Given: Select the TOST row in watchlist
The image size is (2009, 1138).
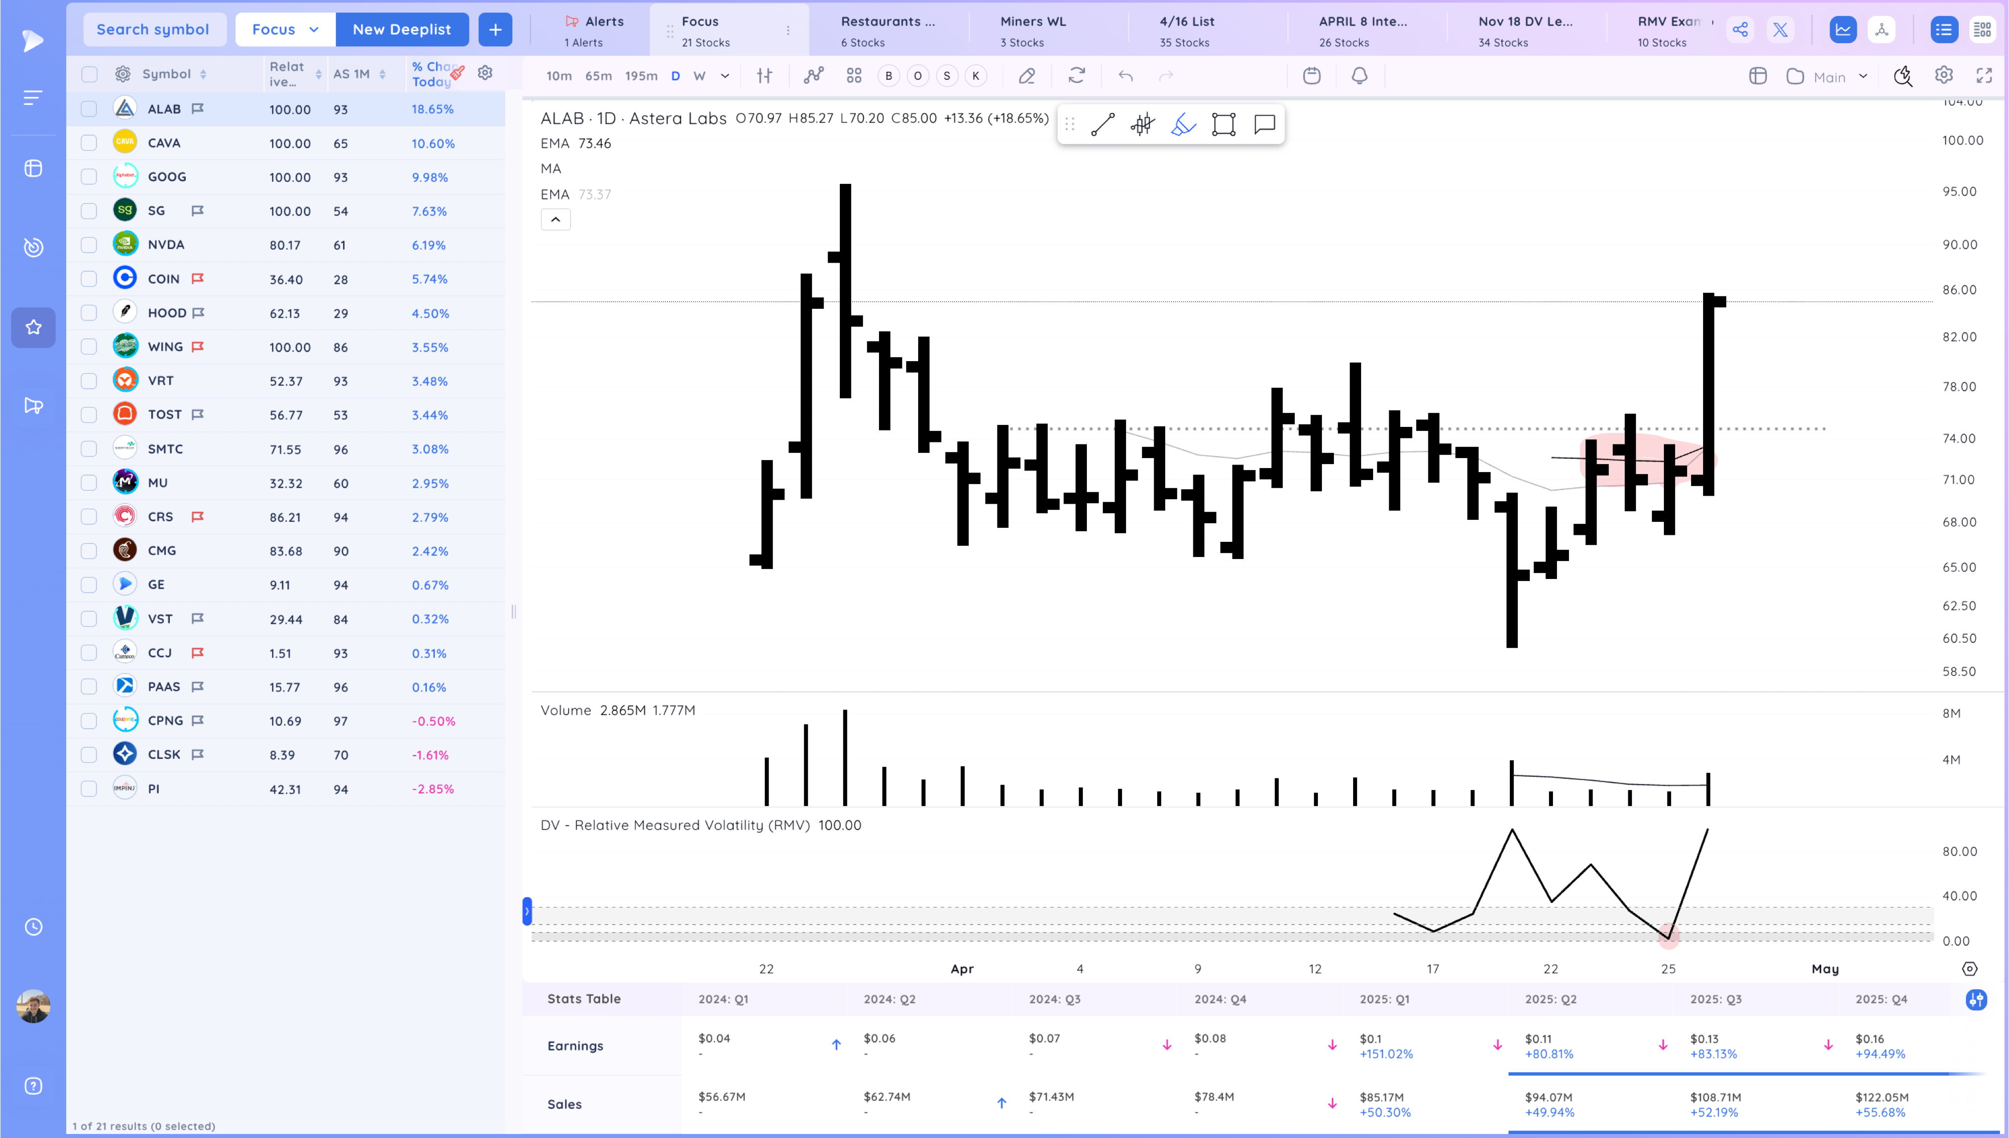Looking at the screenshot, I should [x=285, y=415].
